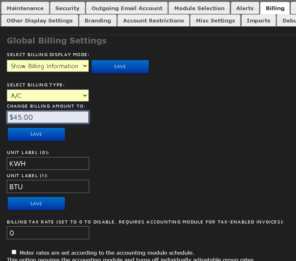Save the billing display mode
The height and width of the screenshot is (261, 296).
120,66
